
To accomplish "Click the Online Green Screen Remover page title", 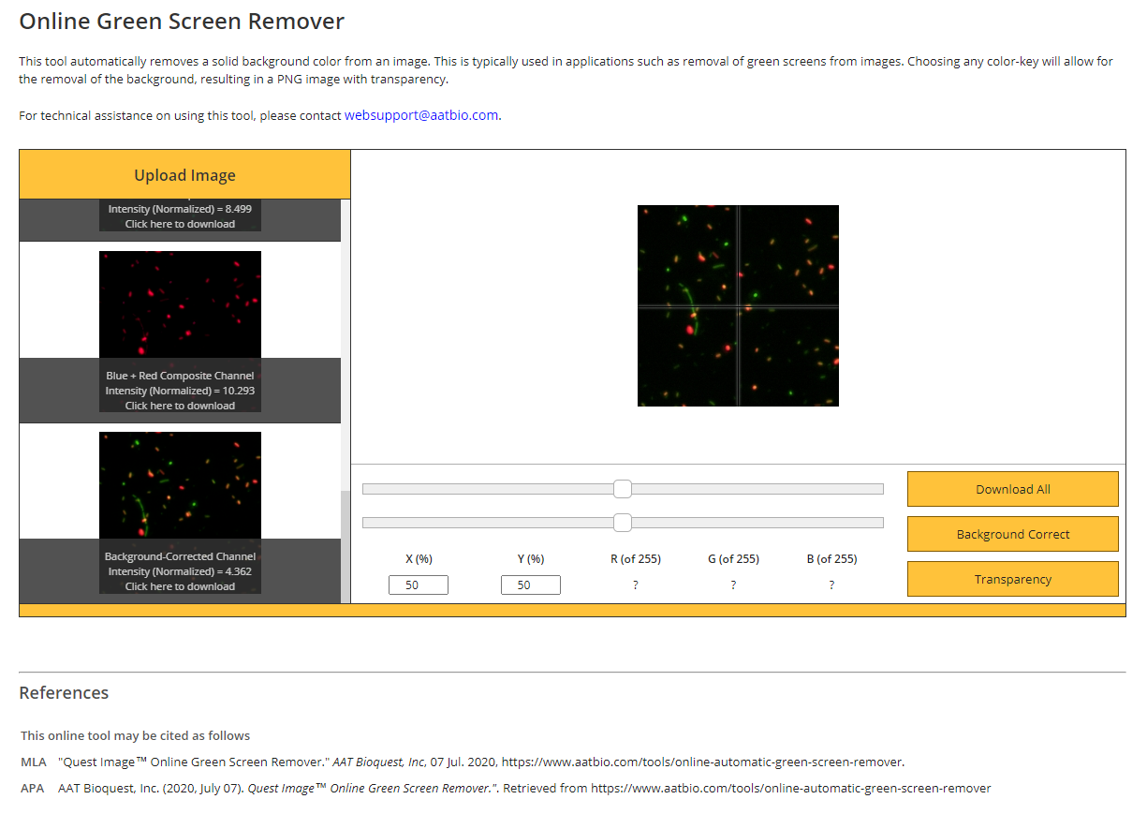I will pos(182,21).
